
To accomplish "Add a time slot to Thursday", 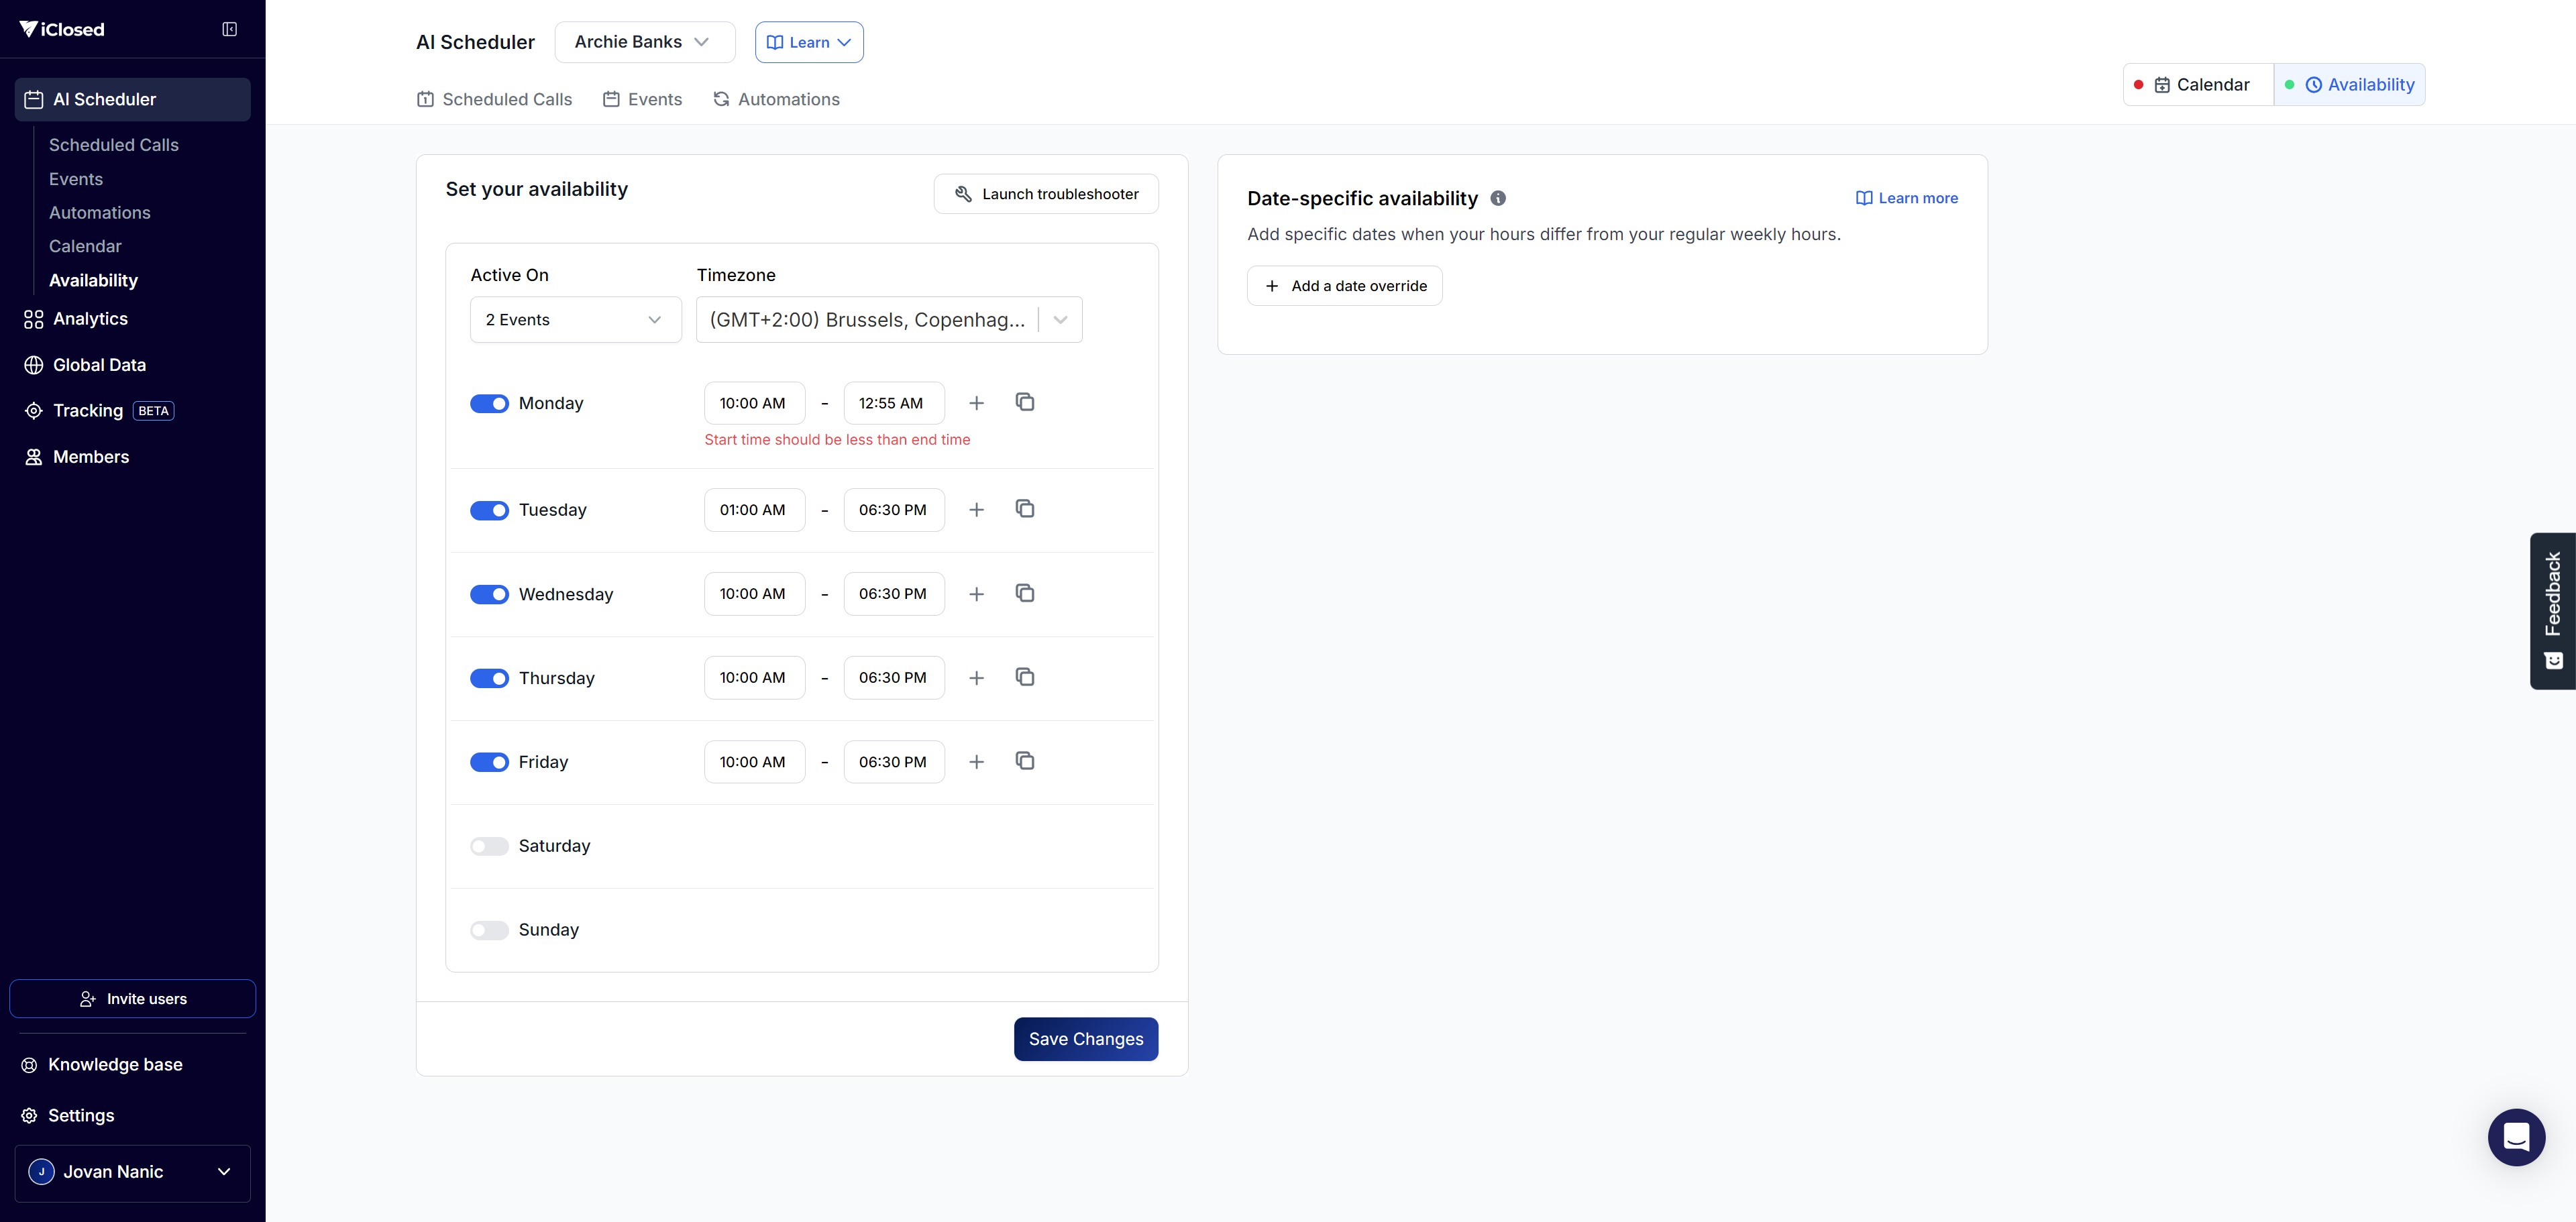I will pyautogui.click(x=976, y=678).
